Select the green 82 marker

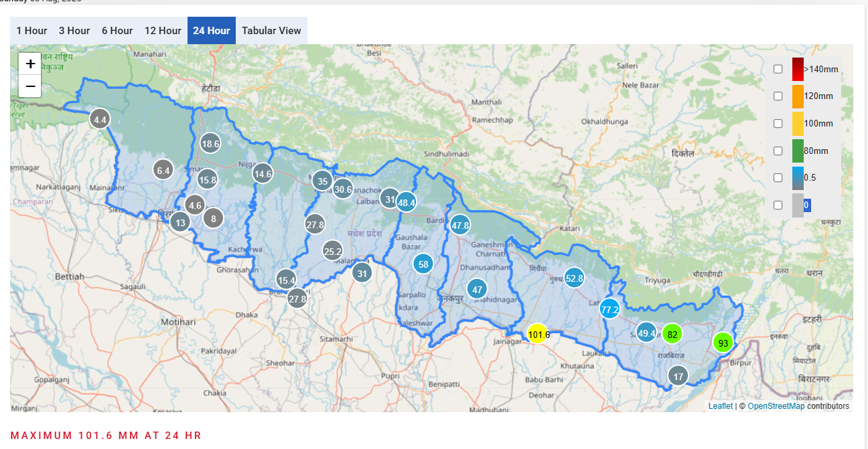pos(672,333)
